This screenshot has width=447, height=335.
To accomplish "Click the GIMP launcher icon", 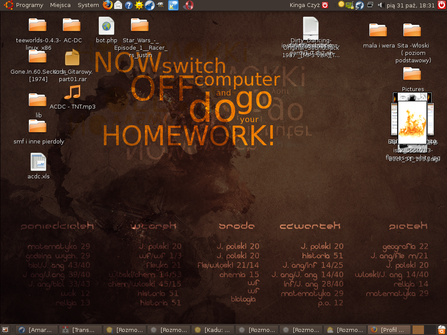I will coord(161,5).
